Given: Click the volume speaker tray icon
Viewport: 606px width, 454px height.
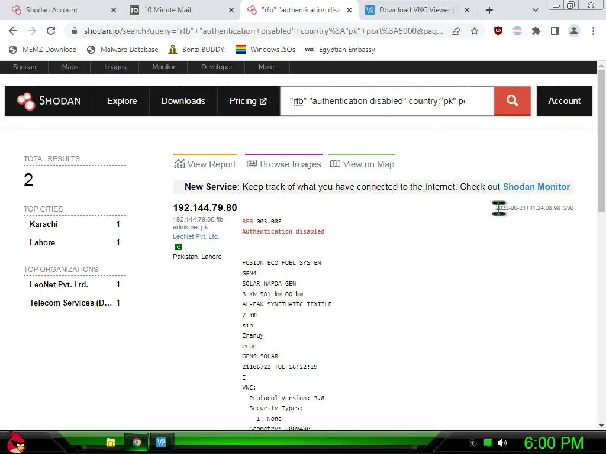Looking at the screenshot, I should pos(502,443).
